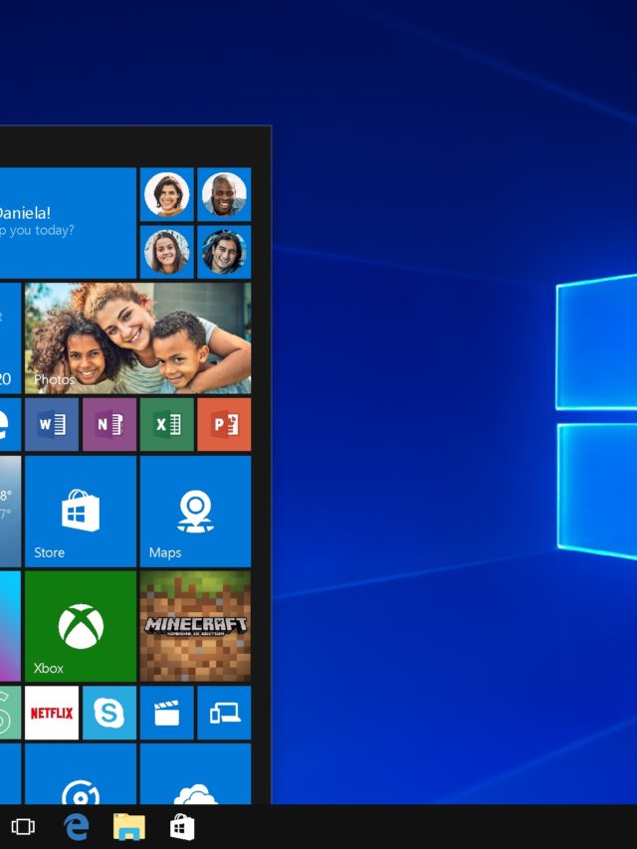Viewport: 637px width, 849px height.
Task: Open the weather tile showing temperatures
Action: coord(10,512)
